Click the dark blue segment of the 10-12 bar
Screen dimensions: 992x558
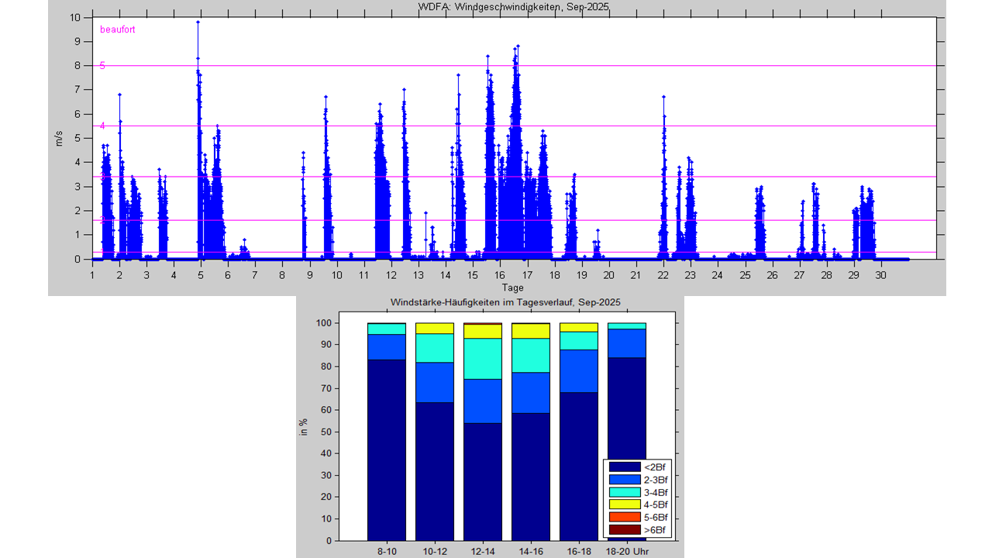pyautogui.click(x=435, y=470)
